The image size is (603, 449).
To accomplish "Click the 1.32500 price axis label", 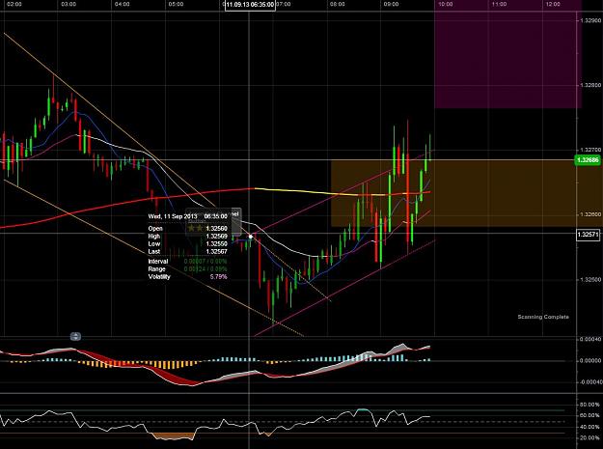I will [x=590, y=279].
